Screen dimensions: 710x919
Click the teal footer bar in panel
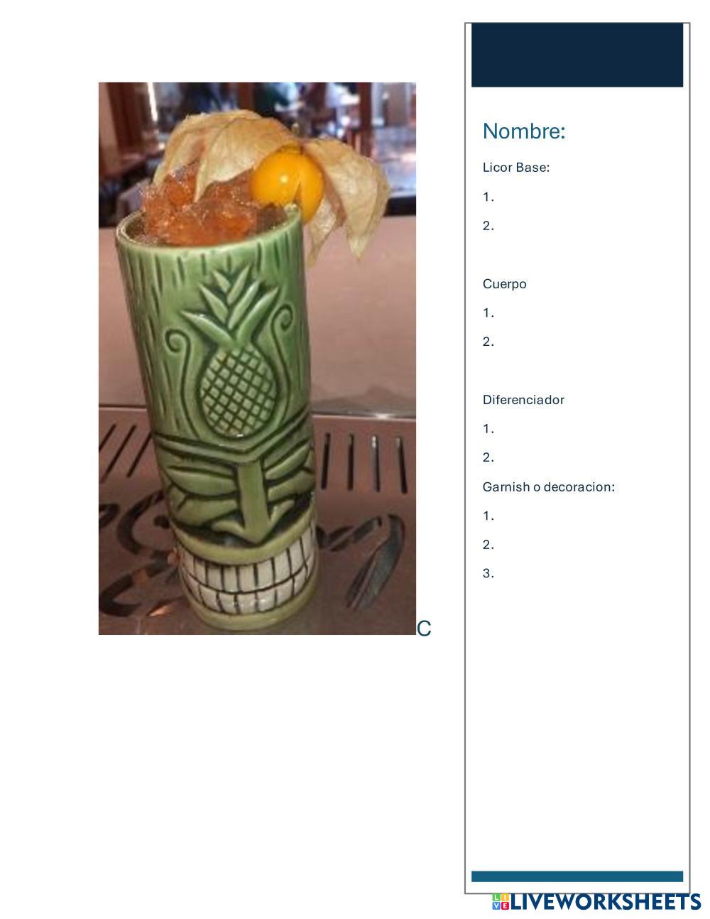(x=577, y=876)
